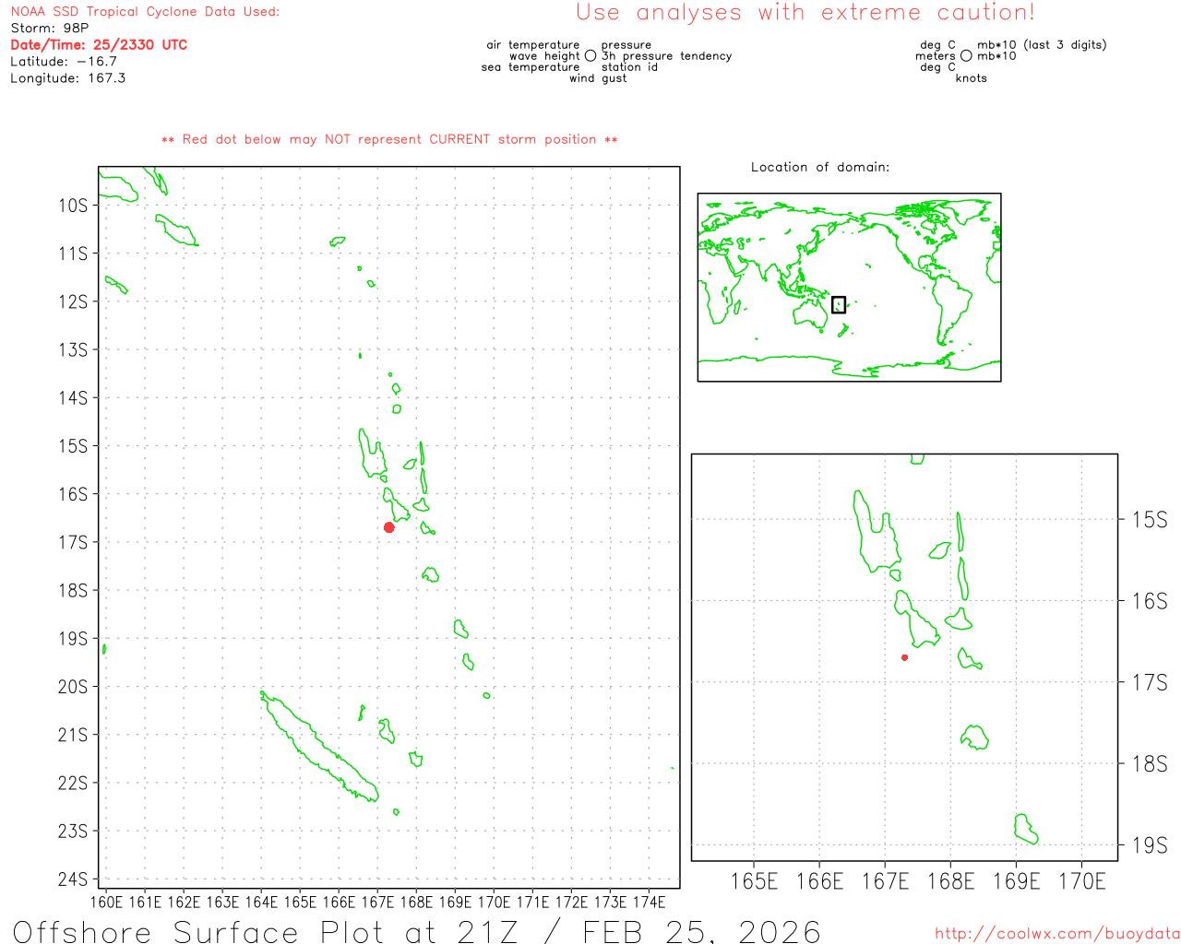Click the Offshore Surface Plot title text
Screen dimensions: 1181x944
pos(415,931)
